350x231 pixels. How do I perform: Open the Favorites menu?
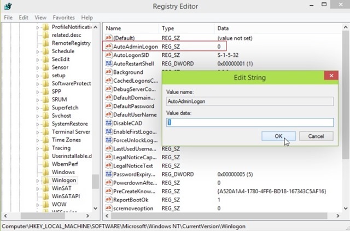(63, 18)
